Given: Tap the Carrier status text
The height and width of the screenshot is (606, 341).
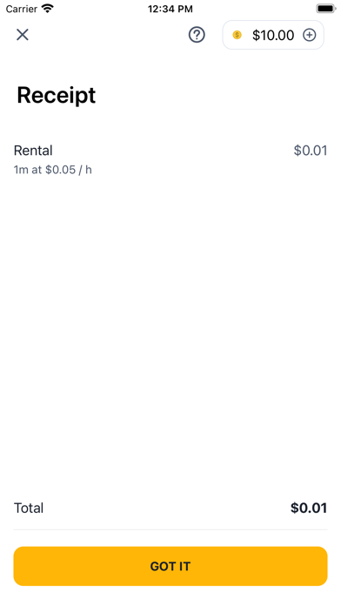Looking at the screenshot, I should click(22, 9).
